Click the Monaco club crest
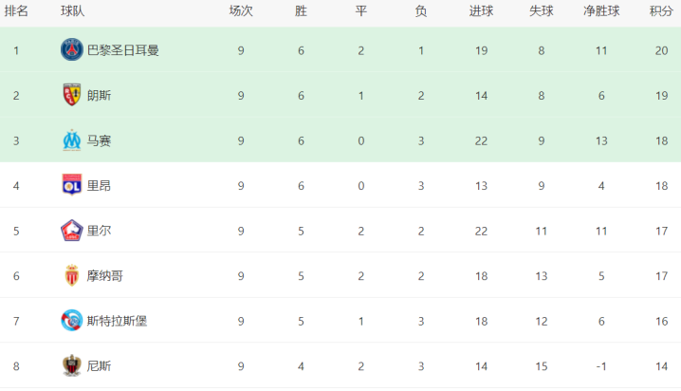The width and height of the screenshot is (681, 391). 72,275
